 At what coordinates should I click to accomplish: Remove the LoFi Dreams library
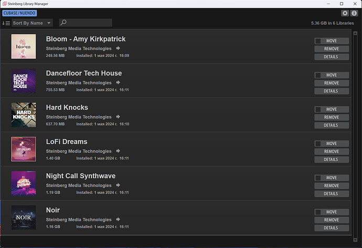pos(332,152)
